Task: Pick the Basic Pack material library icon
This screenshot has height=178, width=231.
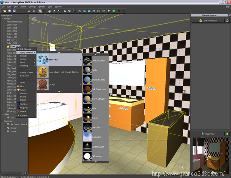Action: [x=43, y=59]
